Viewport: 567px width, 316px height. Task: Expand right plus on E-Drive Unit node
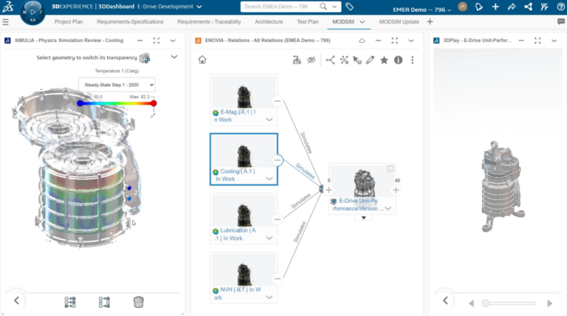[396, 190]
